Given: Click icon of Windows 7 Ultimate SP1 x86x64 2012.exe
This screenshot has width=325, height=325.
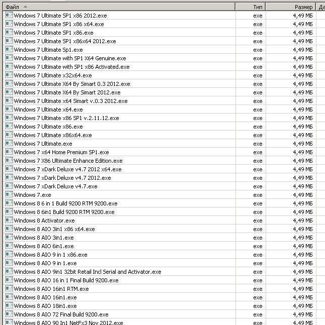Looking at the screenshot, I should (x=9, y=41).
